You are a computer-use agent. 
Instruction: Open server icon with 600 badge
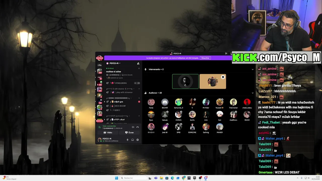point(100,113)
